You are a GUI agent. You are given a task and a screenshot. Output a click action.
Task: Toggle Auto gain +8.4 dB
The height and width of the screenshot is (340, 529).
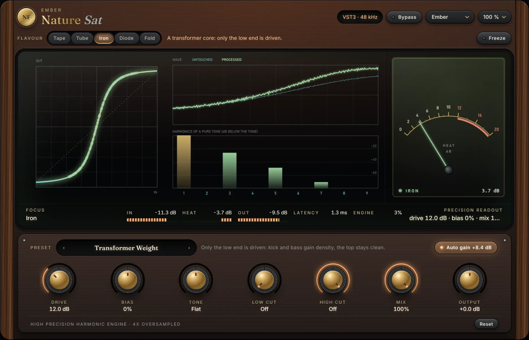(x=466, y=248)
